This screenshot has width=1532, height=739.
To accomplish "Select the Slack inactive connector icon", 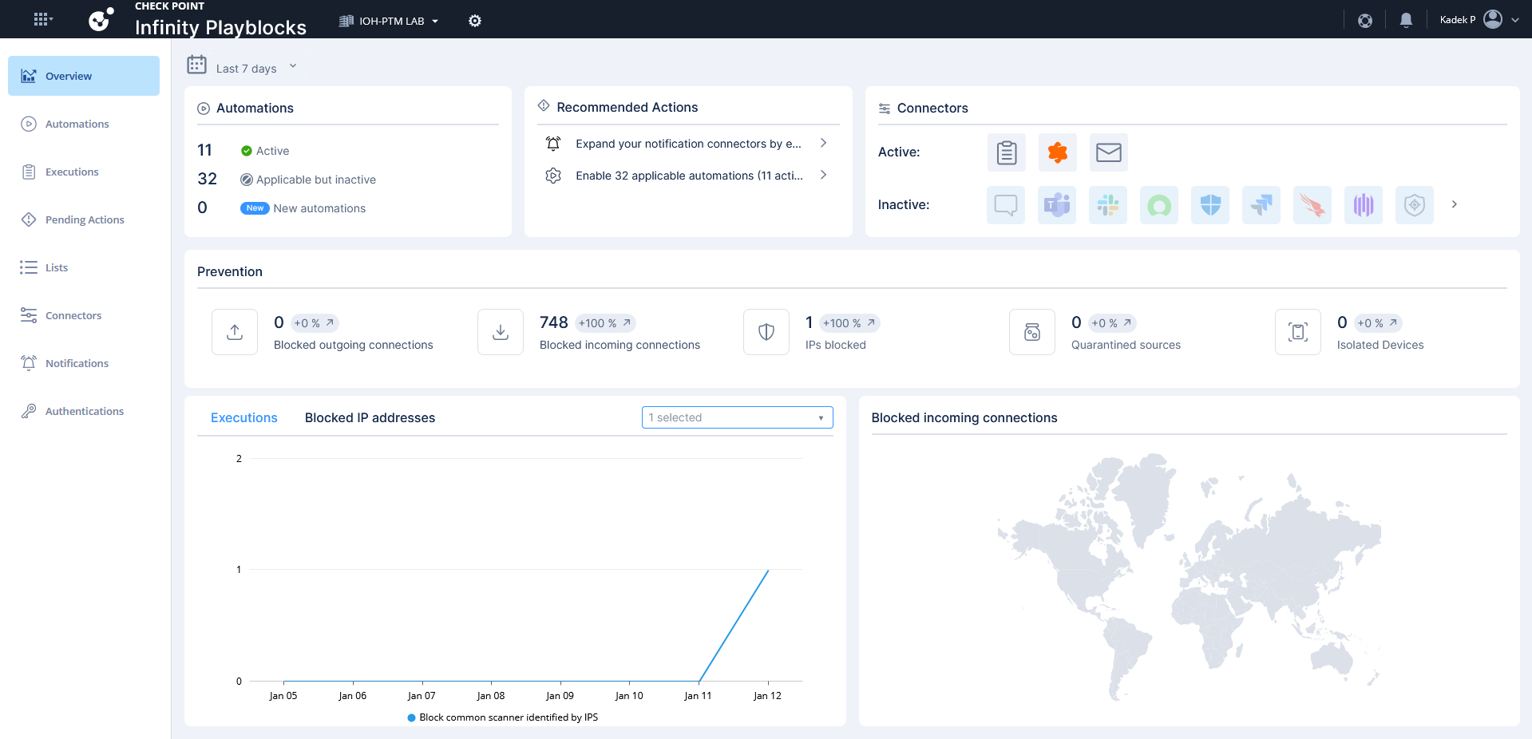I will pyautogui.click(x=1108, y=205).
